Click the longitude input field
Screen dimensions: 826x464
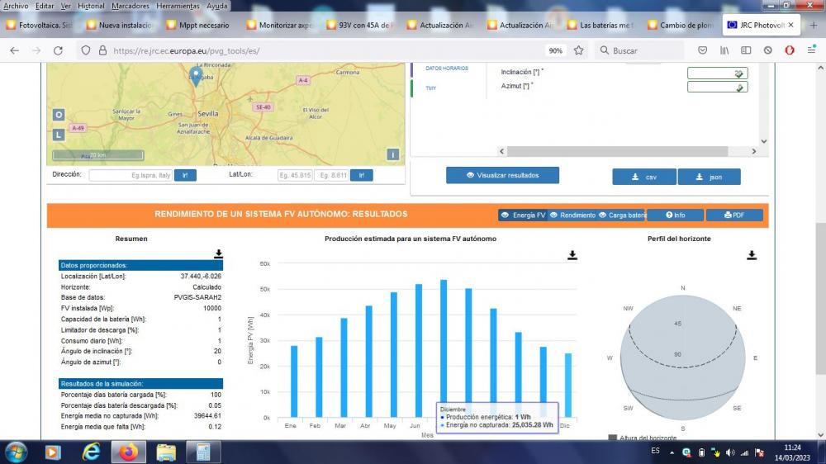click(x=332, y=175)
